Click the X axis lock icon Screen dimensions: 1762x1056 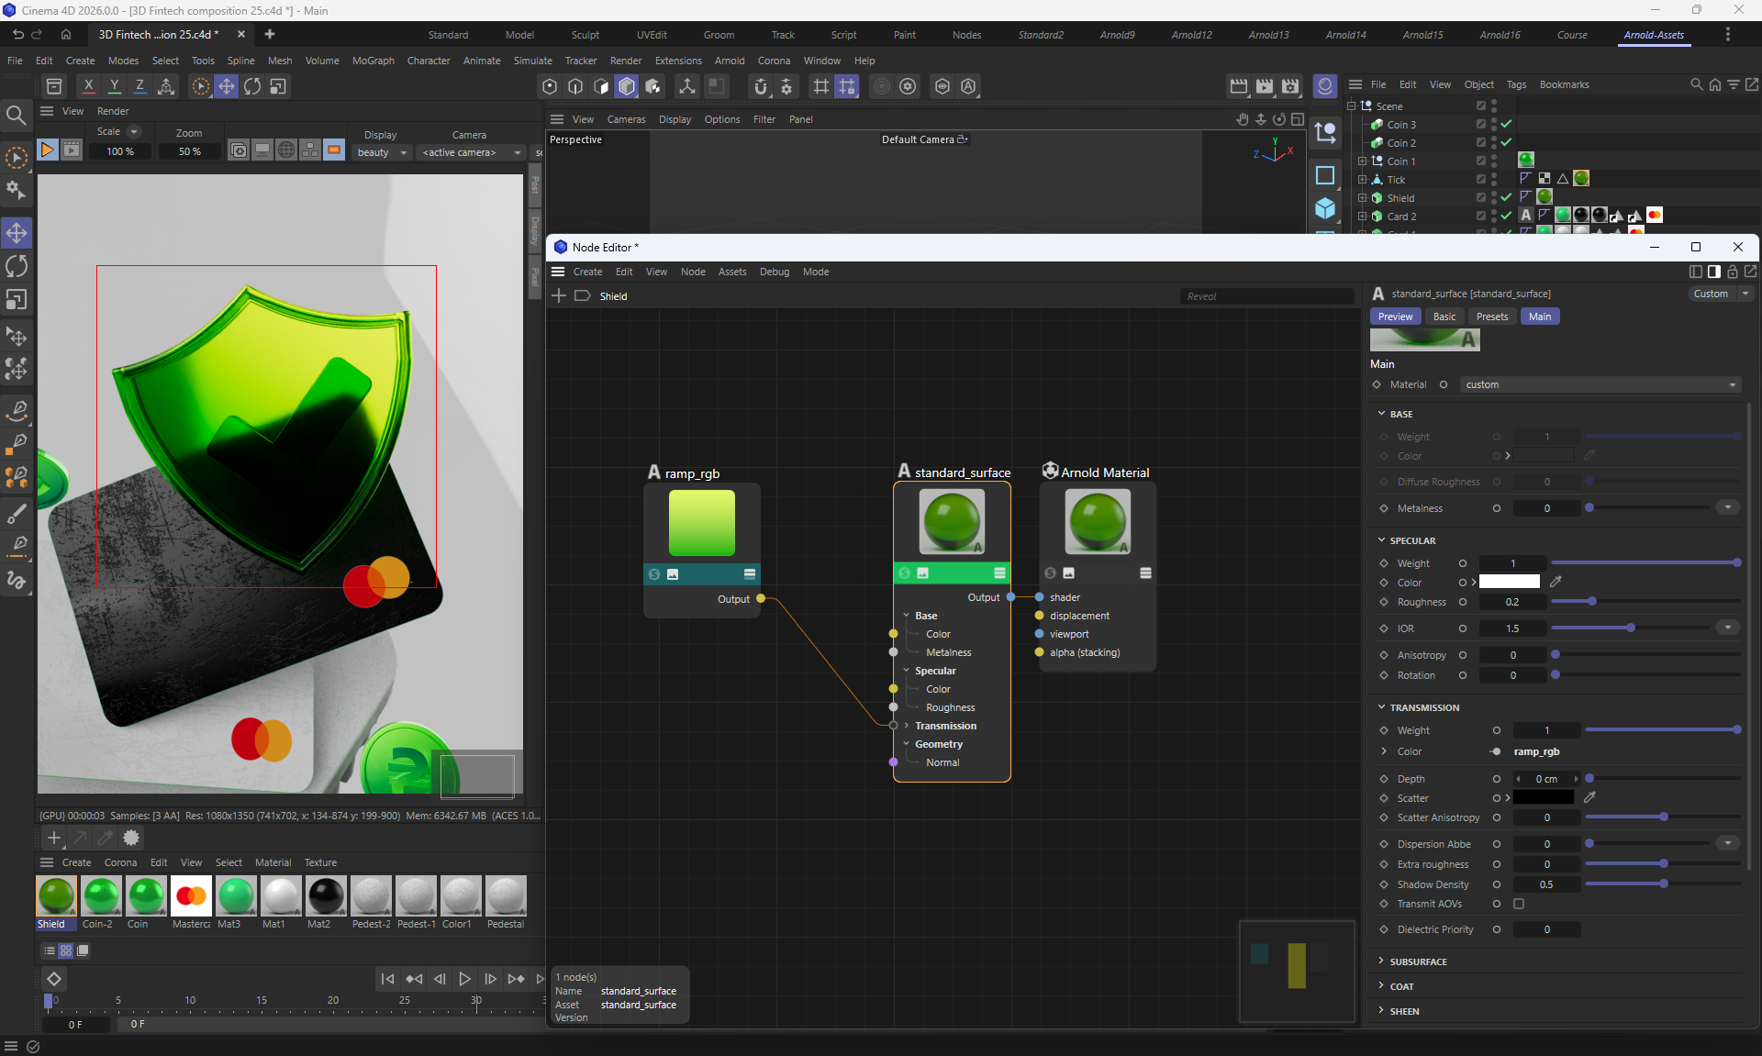(x=88, y=86)
